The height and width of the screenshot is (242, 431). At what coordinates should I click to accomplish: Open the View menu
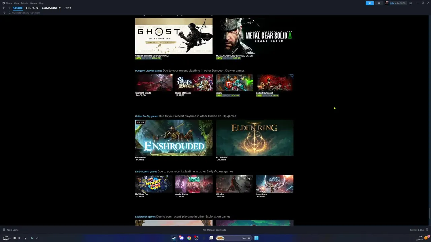pyautogui.click(x=16, y=3)
